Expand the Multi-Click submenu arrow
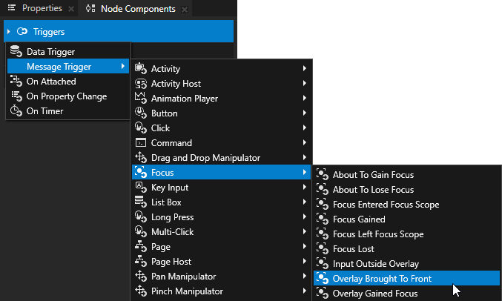502x301 pixels. coord(305,232)
